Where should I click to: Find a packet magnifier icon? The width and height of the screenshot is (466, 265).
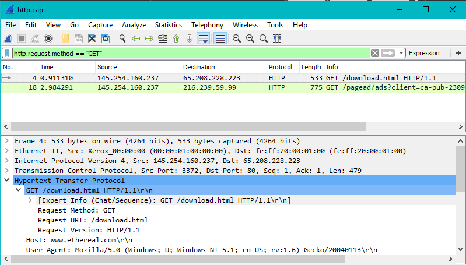(122, 38)
